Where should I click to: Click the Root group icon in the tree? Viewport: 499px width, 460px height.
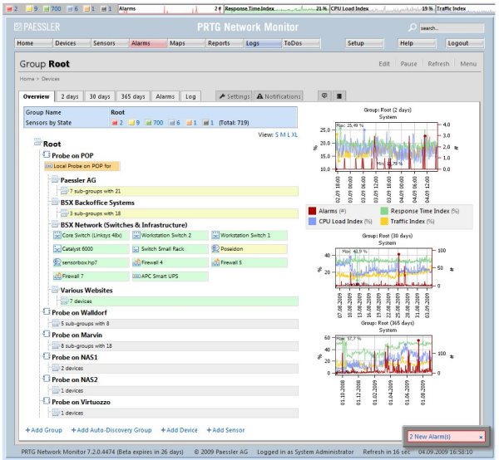click(38, 142)
